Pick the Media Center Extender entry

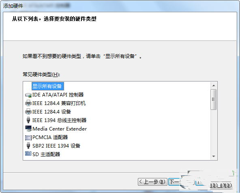click(x=60, y=129)
